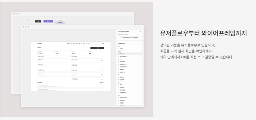Click the 7개 statistics card

click(x=62, y=53)
